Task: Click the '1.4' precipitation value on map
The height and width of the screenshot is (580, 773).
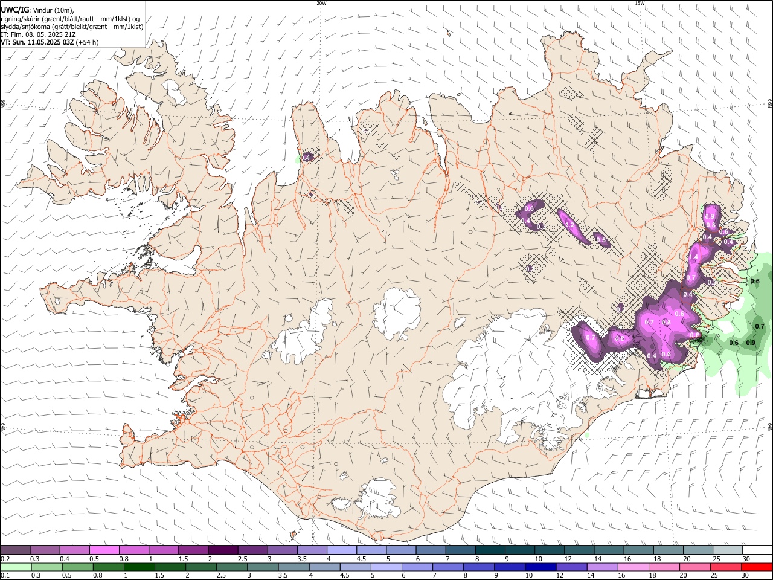Action: click(693, 257)
